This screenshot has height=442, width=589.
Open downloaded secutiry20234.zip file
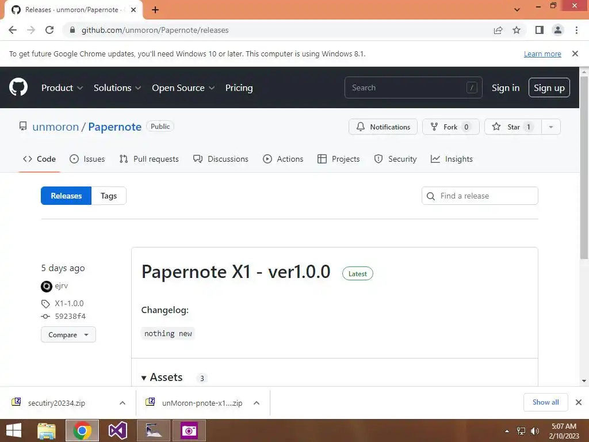point(56,403)
